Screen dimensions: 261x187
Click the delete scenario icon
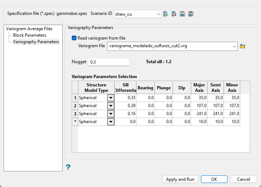coord(174,14)
